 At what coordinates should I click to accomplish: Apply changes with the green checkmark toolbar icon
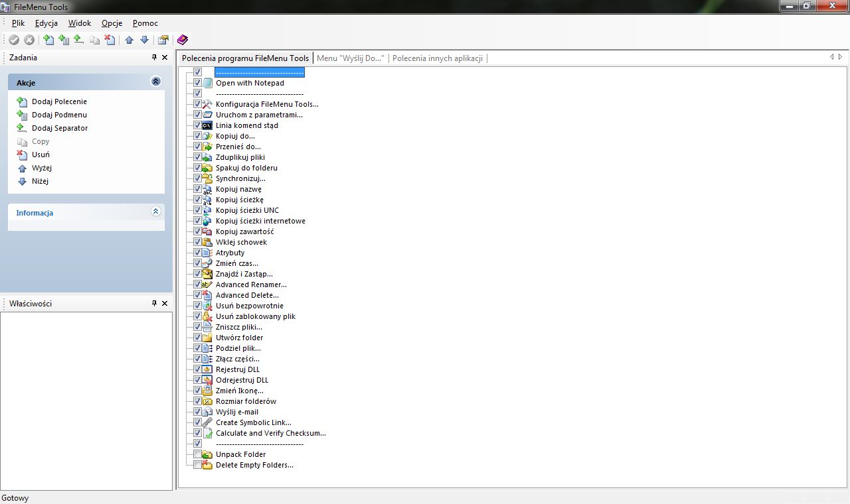tap(14, 39)
